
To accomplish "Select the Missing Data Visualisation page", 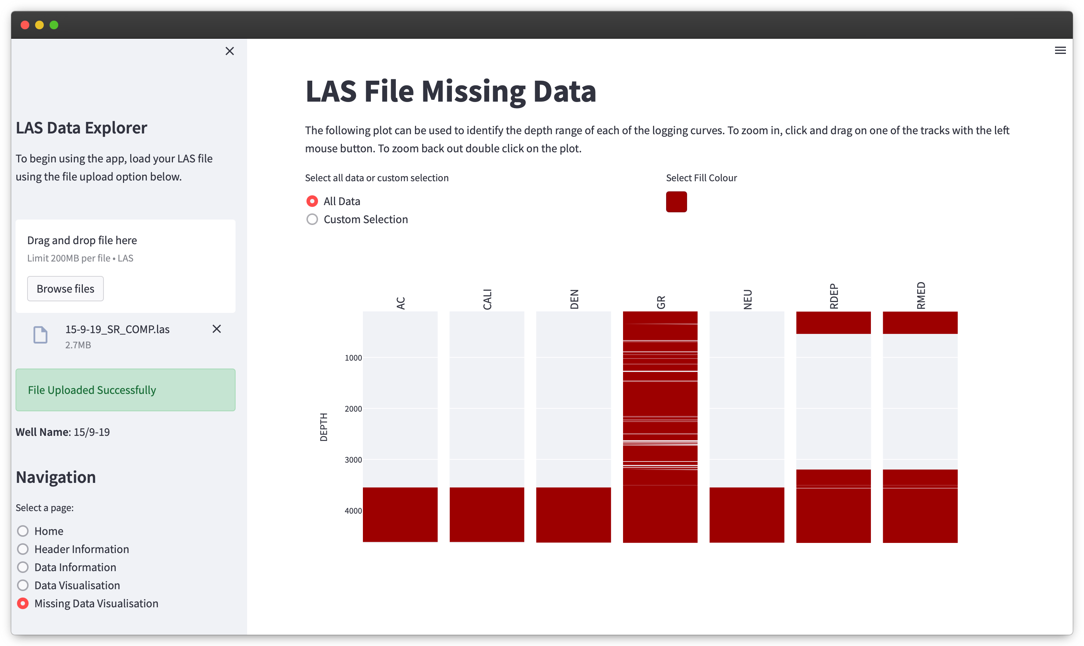I will pyautogui.click(x=23, y=603).
